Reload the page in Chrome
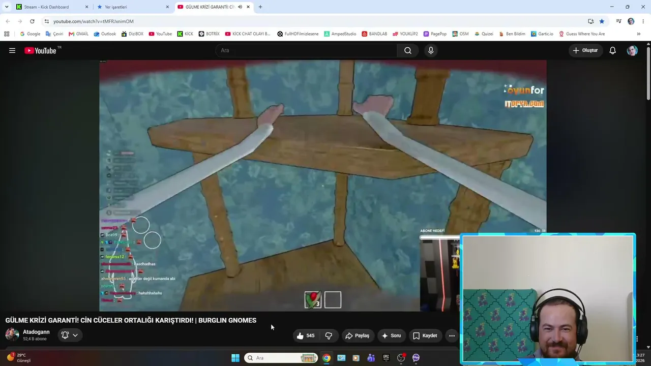This screenshot has height=366, width=651. point(32,21)
